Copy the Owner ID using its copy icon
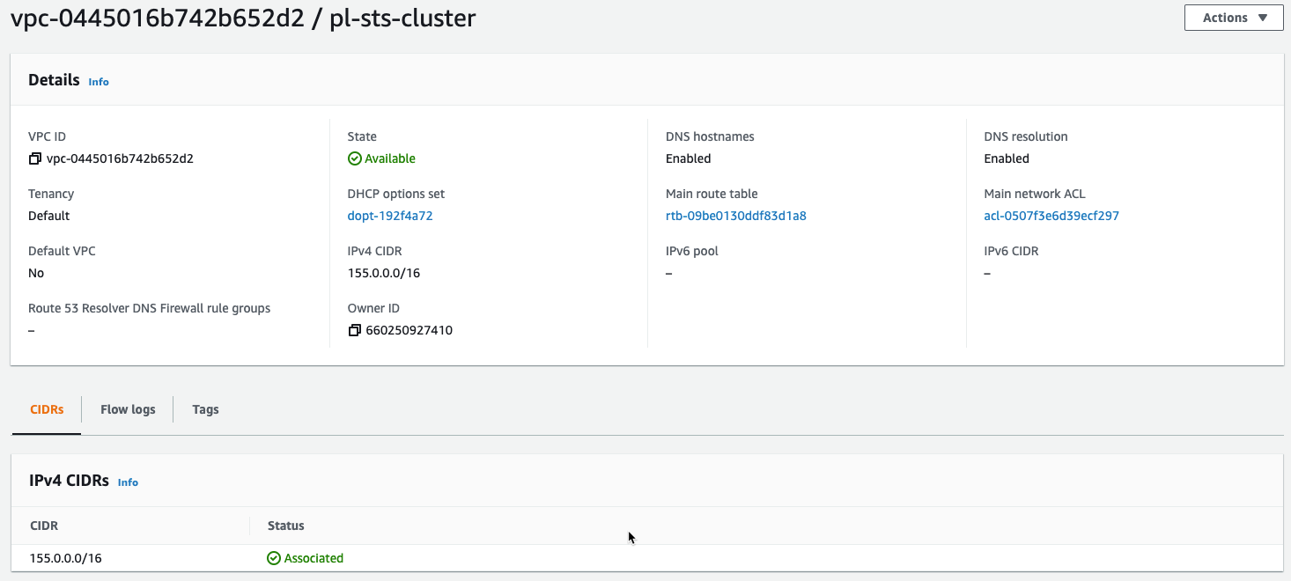The height and width of the screenshot is (581, 1291). (x=354, y=330)
